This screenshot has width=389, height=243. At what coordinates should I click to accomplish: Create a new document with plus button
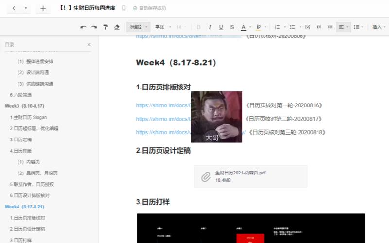[43, 8]
